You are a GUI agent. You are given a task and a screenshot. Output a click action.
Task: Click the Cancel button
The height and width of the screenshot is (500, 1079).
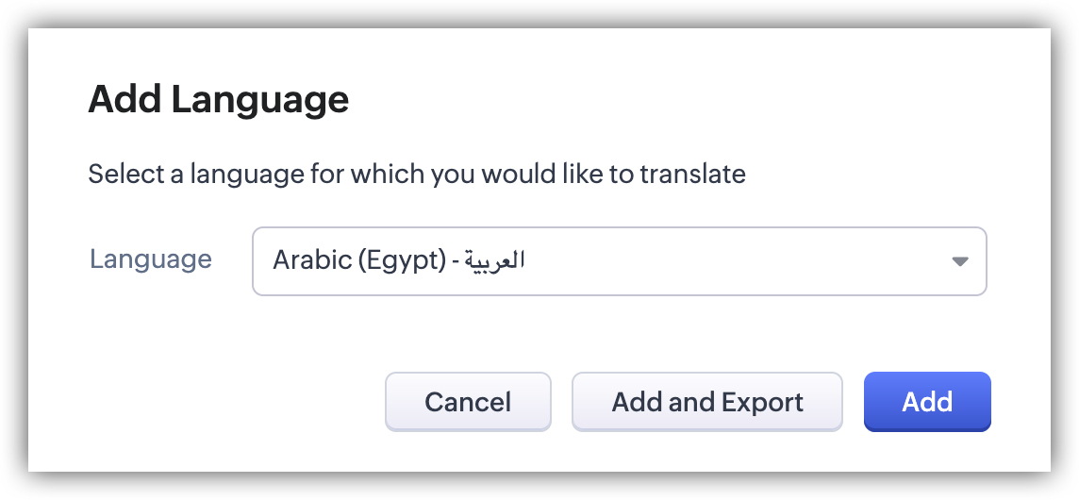468,402
